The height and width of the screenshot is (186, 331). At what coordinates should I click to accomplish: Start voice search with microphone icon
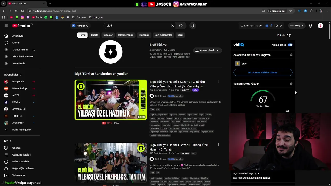(x=192, y=26)
